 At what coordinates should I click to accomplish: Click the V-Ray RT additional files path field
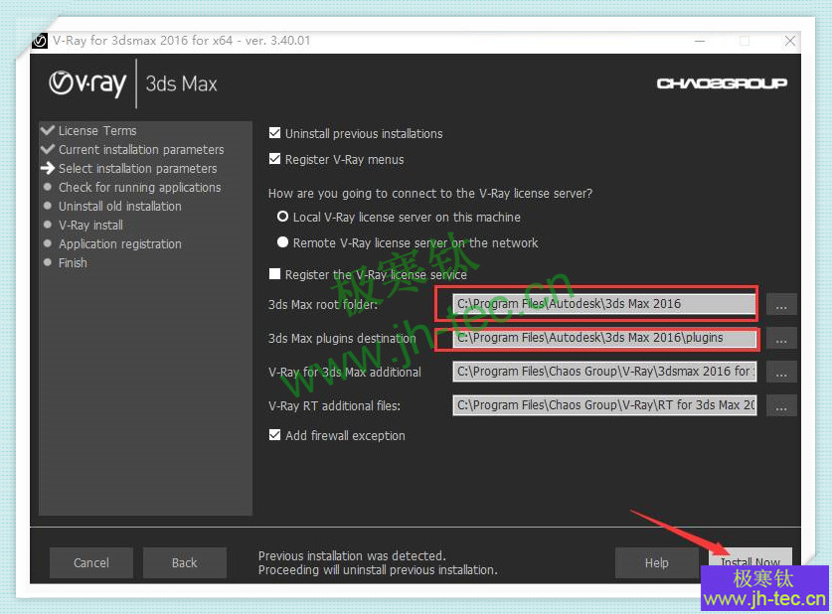(x=604, y=405)
